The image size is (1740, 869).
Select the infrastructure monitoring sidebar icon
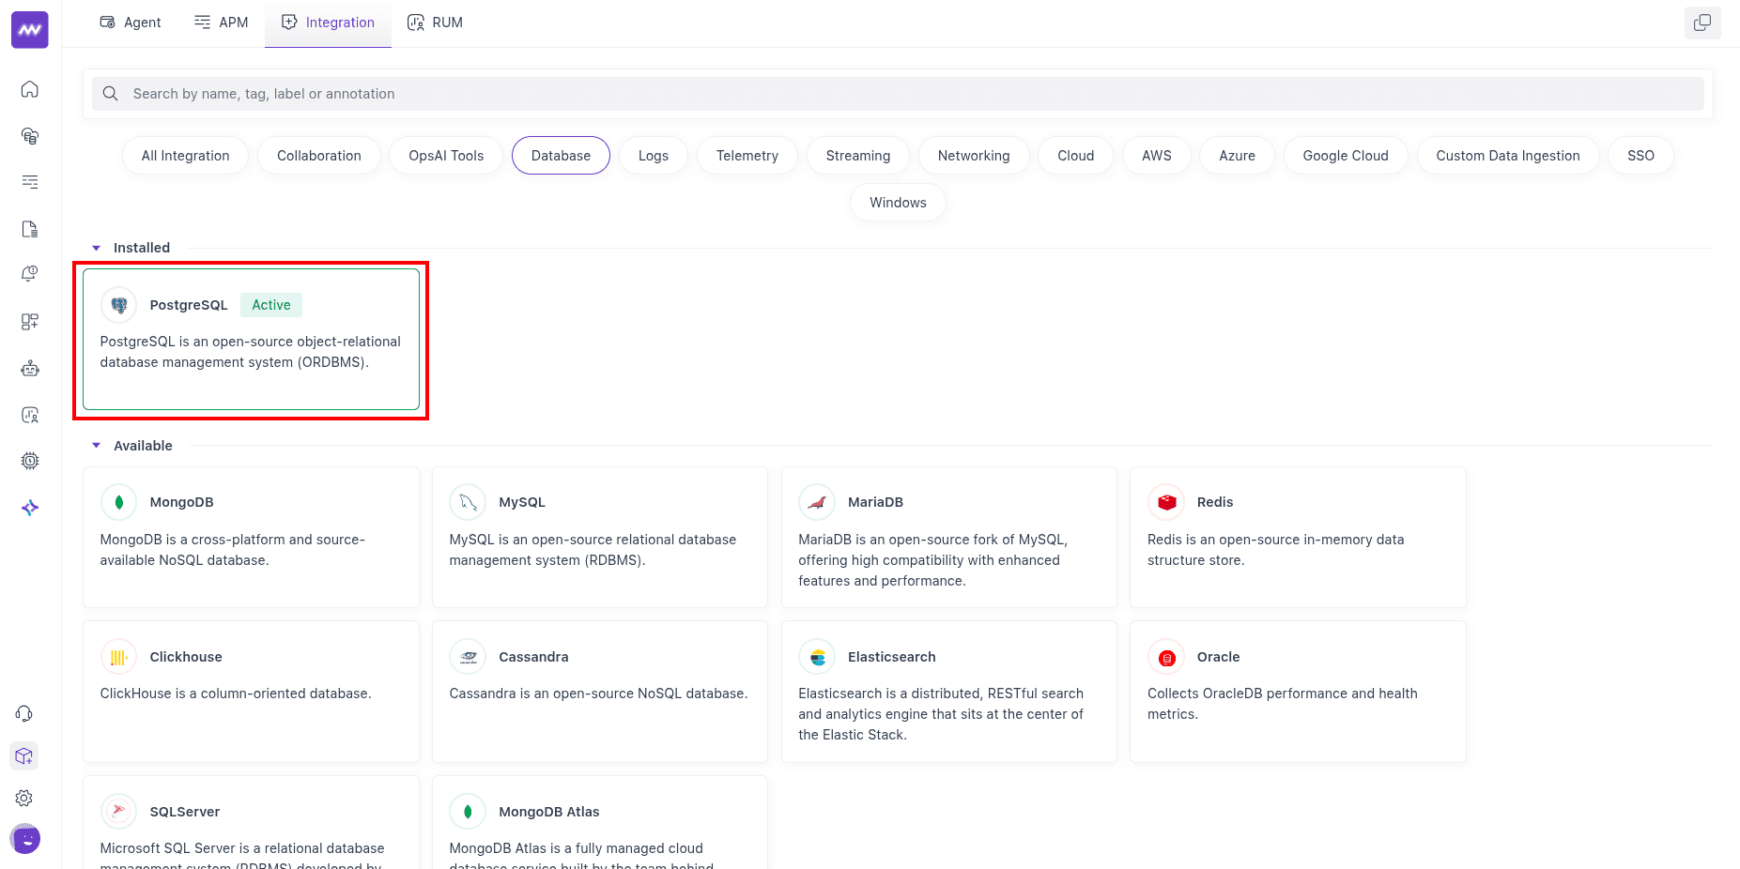(29, 136)
